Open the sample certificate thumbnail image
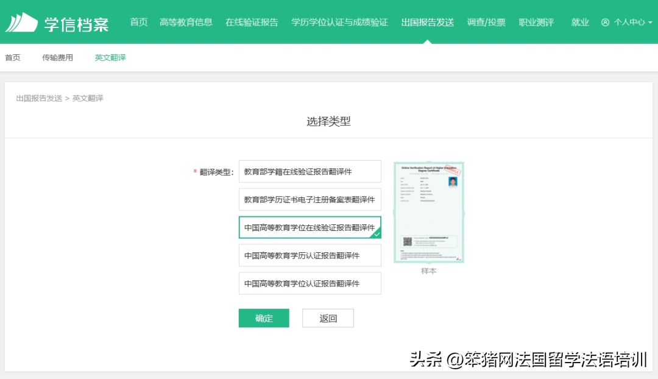 (x=428, y=212)
